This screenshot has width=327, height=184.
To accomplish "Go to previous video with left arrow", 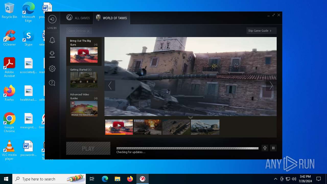I will coord(110,85).
